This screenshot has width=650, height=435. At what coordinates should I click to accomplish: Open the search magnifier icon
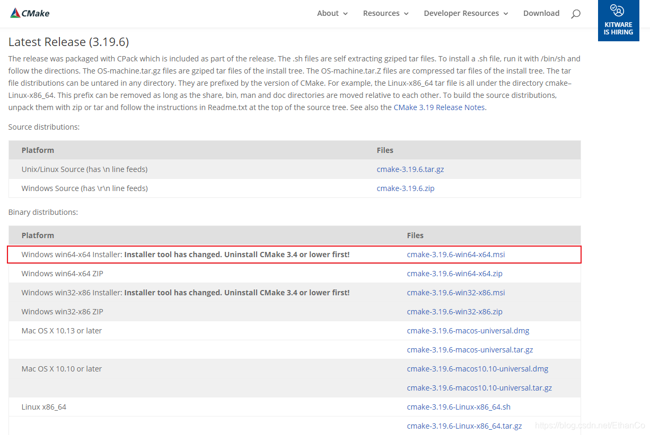click(x=576, y=14)
